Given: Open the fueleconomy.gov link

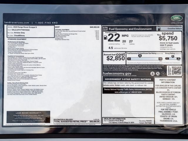Looking at the screenshot, I should coord(117,74).
